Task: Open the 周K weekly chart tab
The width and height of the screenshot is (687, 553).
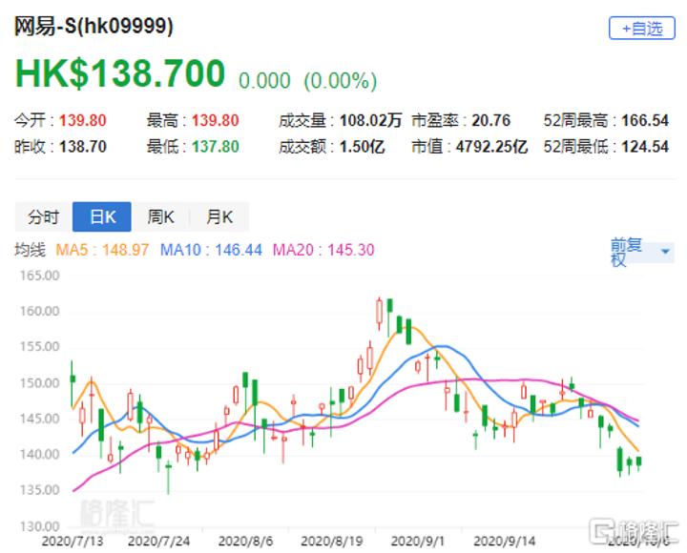Action: tap(160, 216)
